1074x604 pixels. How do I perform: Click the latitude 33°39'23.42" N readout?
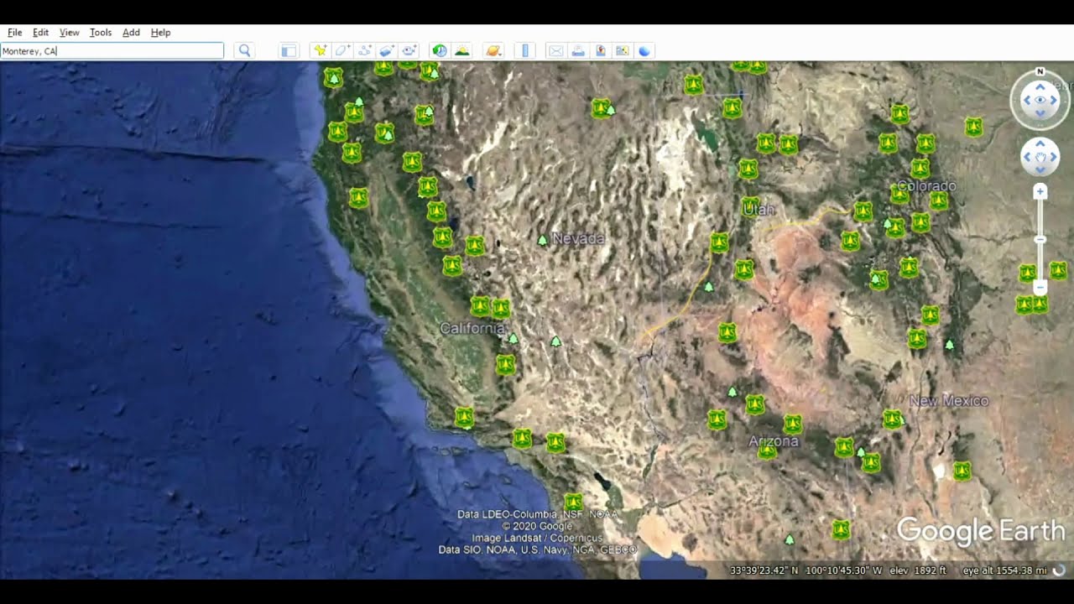click(764, 570)
